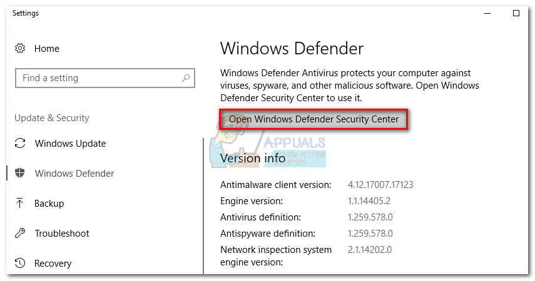Maximize the Settings window
Image resolution: width=535 pixels, height=281 pixels.
click(x=516, y=13)
